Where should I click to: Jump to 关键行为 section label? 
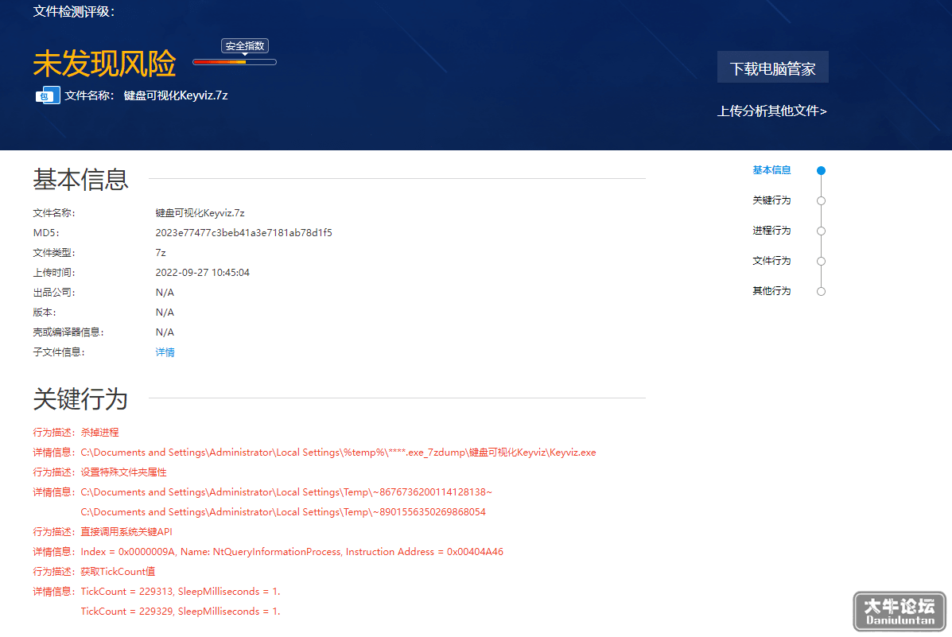[x=771, y=200]
